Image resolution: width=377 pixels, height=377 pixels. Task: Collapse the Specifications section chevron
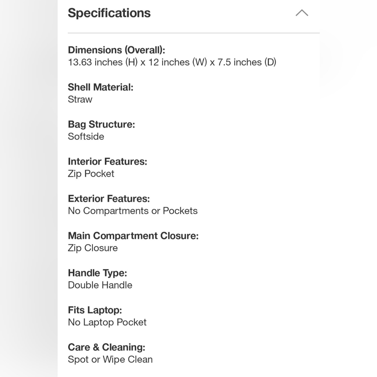302,13
